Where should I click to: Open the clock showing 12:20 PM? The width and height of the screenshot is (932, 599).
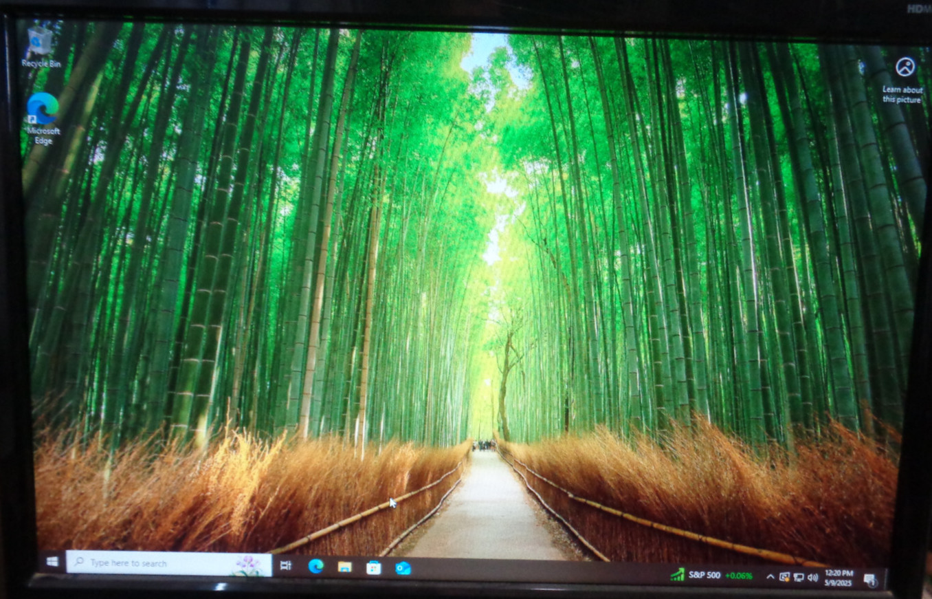point(839,577)
